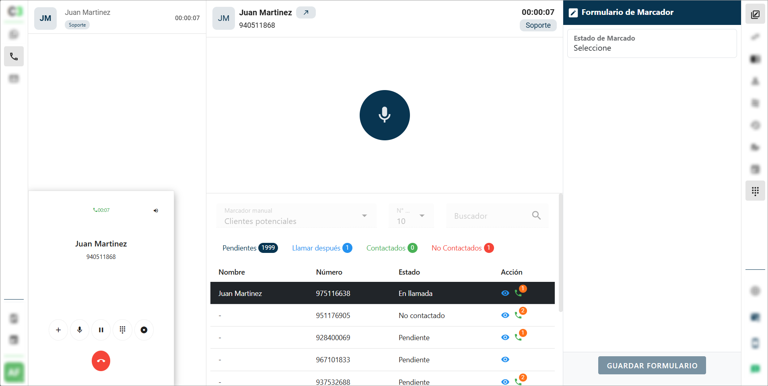Pause the call with hold button
Image resolution: width=768 pixels, height=386 pixels.
(101, 330)
